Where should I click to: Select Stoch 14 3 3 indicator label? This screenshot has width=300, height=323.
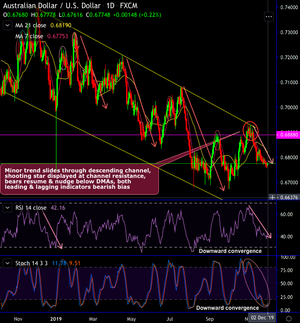pyautogui.click(x=31, y=263)
